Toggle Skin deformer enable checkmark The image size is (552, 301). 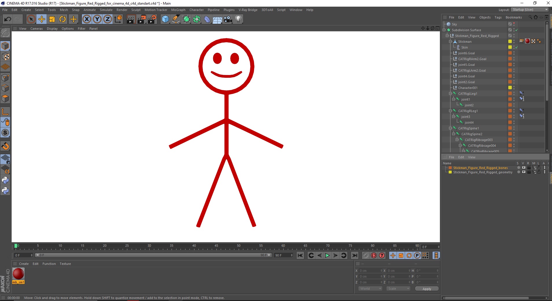click(516, 47)
